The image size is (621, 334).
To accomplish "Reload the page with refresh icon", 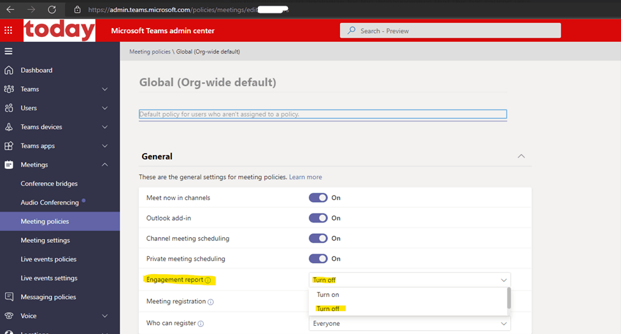I will [x=52, y=10].
